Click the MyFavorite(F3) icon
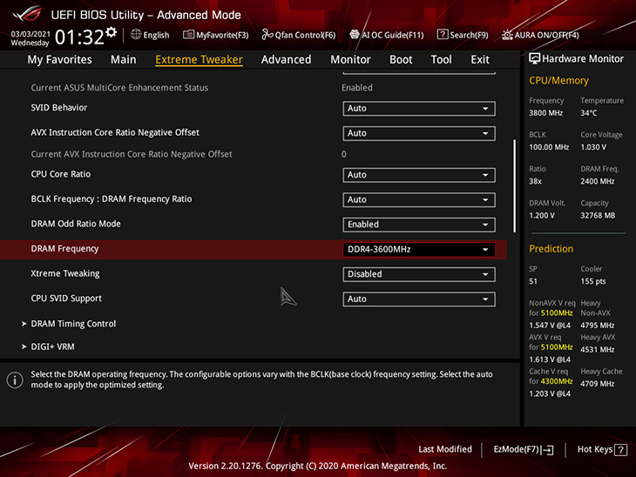Image resolution: width=636 pixels, height=477 pixels. click(188, 35)
